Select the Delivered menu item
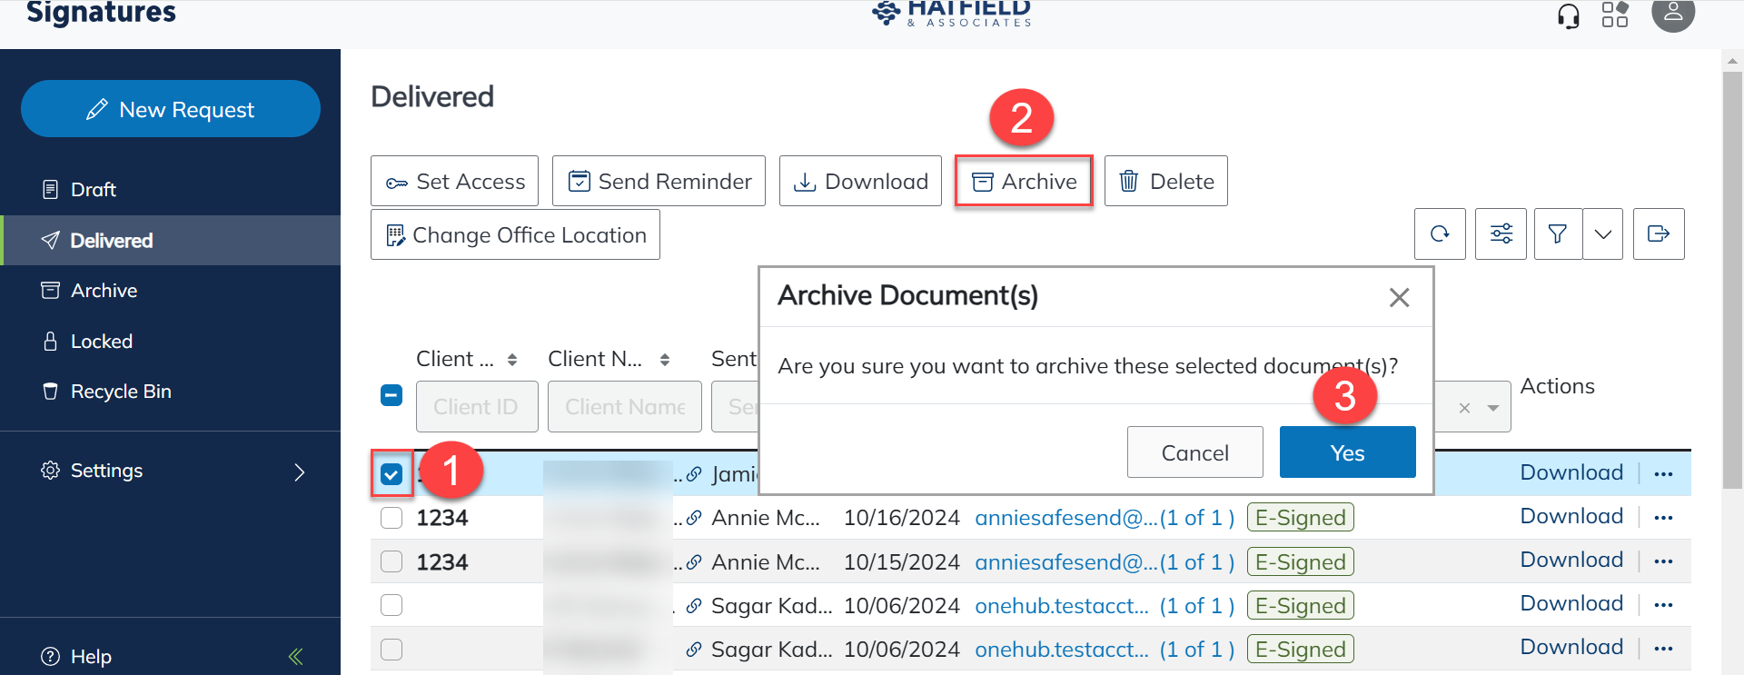 click(x=171, y=240)
